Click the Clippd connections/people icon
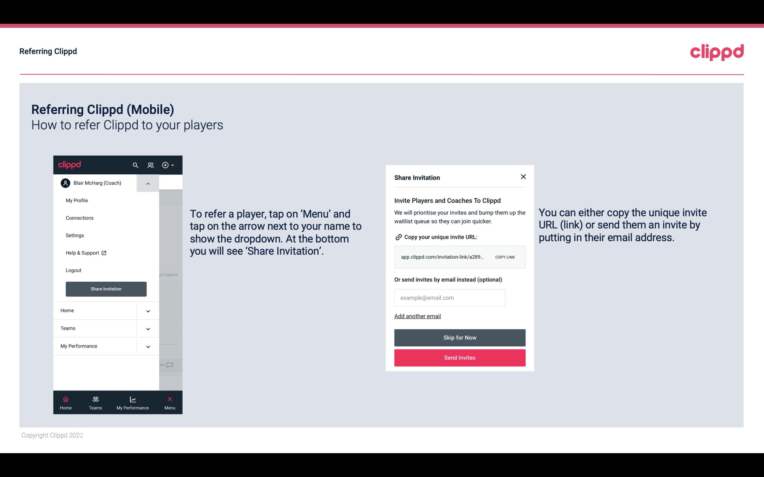 [x=151, y=165]
